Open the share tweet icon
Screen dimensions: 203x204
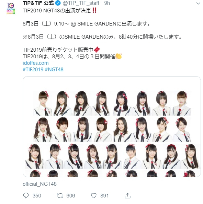[127, 195]
